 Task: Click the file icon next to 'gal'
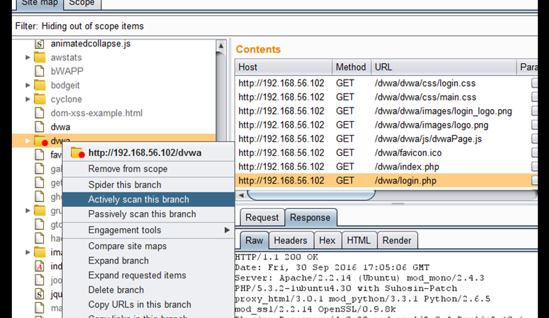coord(40,169)
